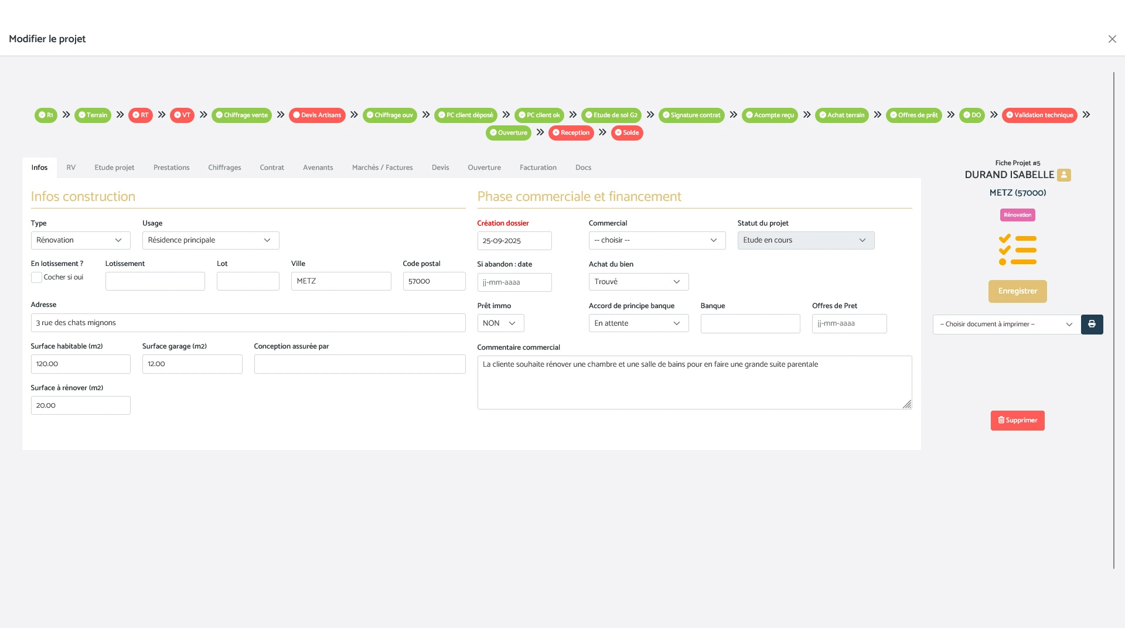Select the red 'Validation technique' badge
The height and width of the screenshot is (628, 1125).
pos(1039,115)
